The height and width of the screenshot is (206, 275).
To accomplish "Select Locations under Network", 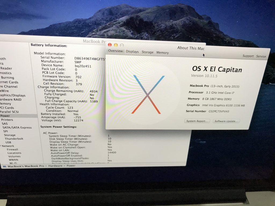I will [15, 153].
